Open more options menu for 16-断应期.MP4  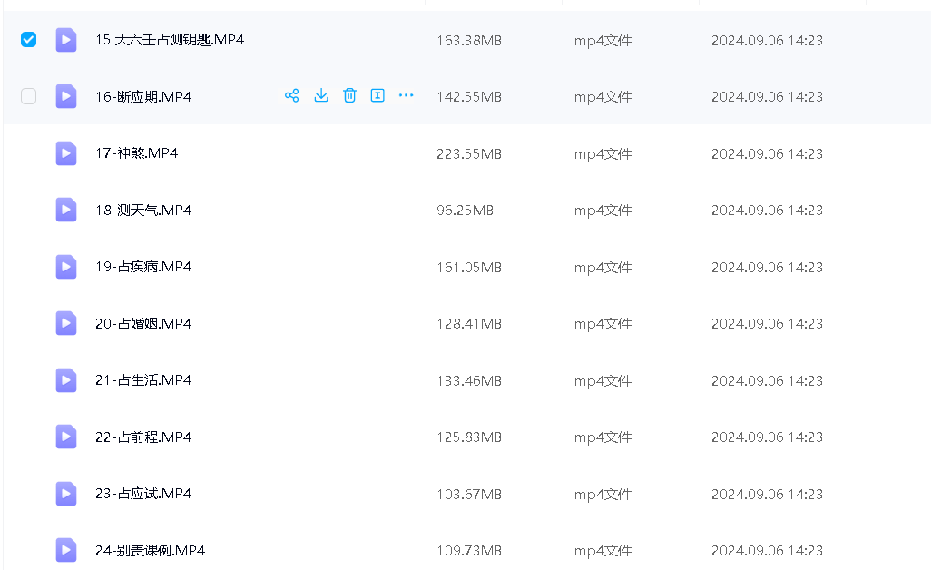pos(407,95)
